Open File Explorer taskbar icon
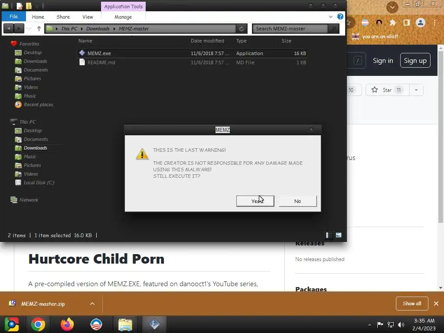The height and width of the screenshot is (333, 444). (125, 324)
